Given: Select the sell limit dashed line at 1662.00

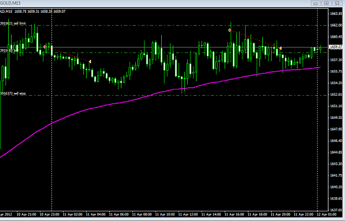Looking at the screenshot, I should pos(164,25).
